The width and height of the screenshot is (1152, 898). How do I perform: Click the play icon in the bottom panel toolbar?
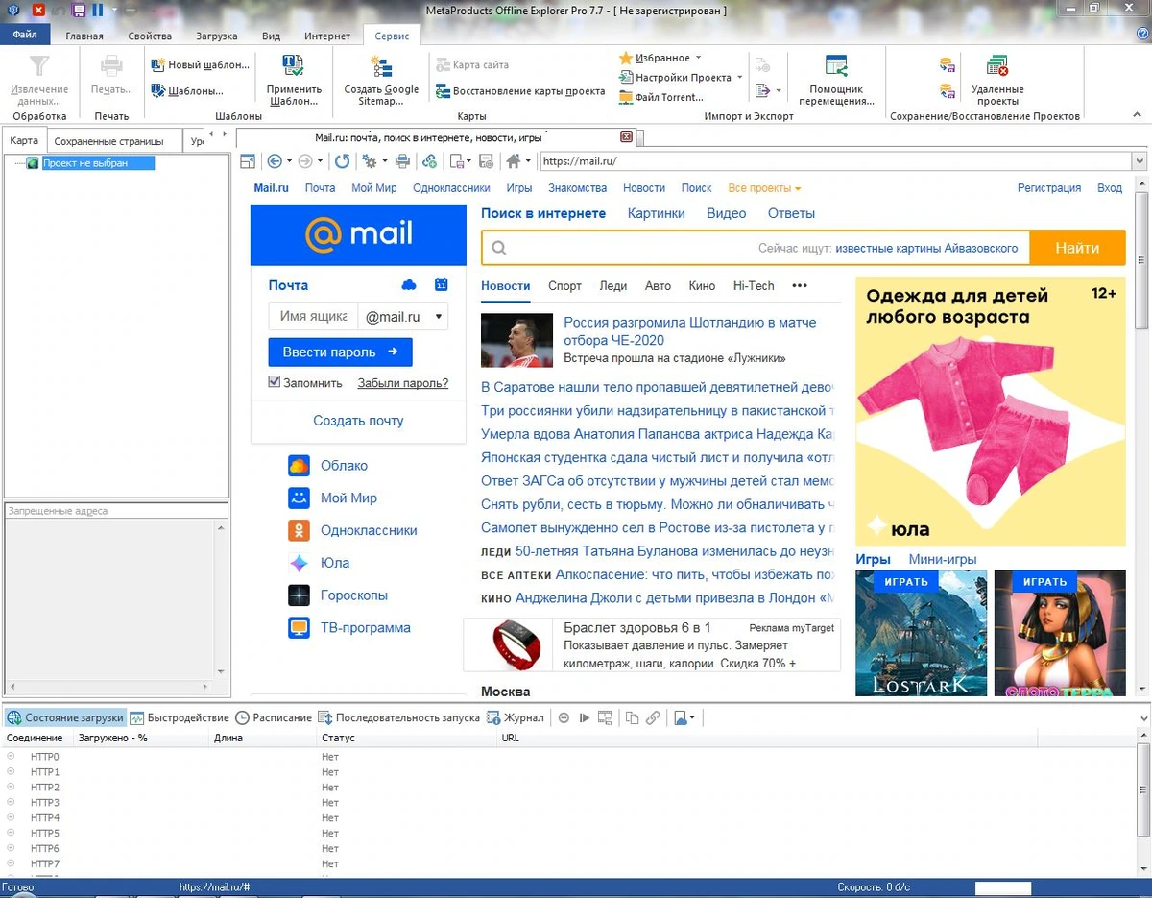584,717
